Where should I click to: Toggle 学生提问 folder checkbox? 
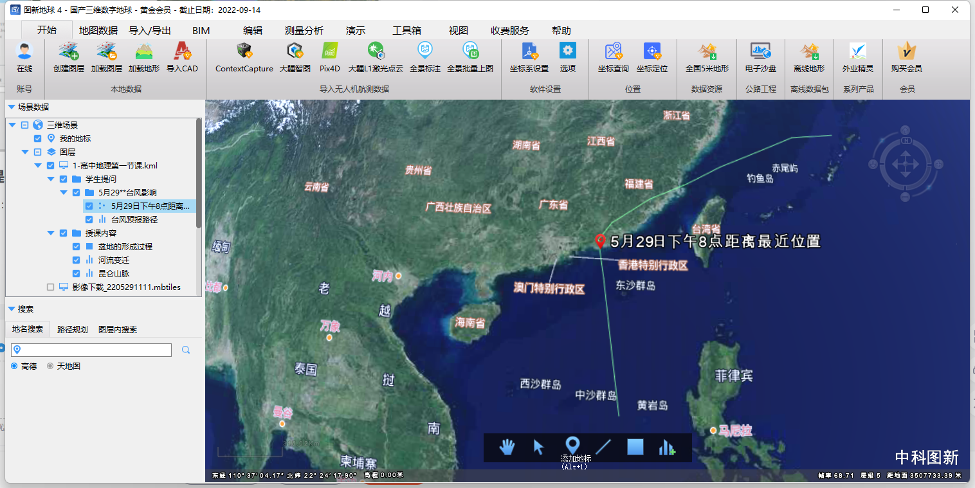[64, 179]
